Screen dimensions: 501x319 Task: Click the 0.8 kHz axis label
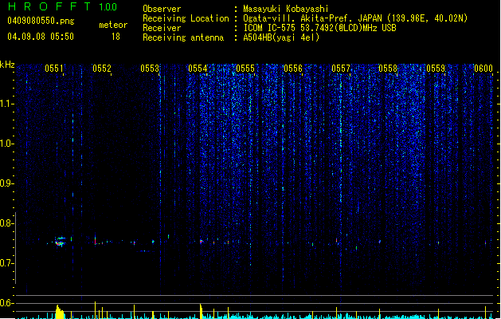(7, 223)
